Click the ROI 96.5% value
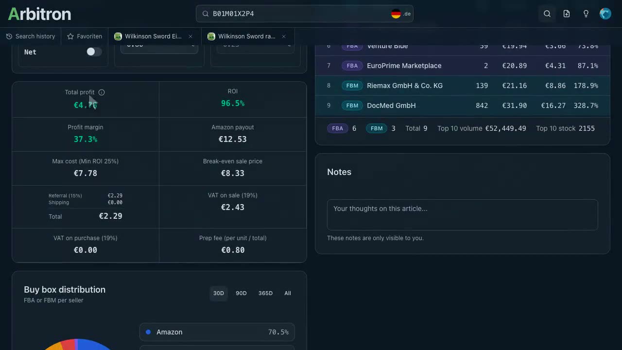 click(233, 103)
